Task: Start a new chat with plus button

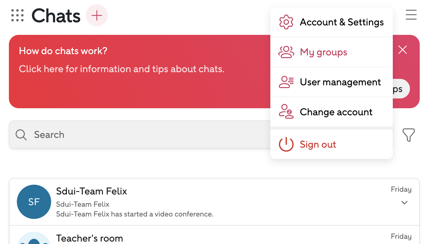Action: [x=97, y=15]
